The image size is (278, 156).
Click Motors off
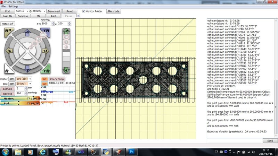click(7, 24)
